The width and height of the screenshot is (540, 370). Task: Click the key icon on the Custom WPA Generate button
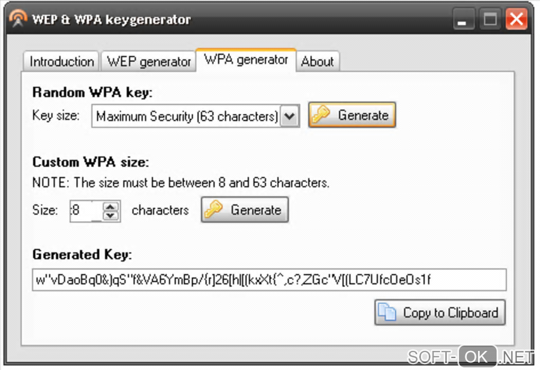pyautogui.click(x=214, y=210)
